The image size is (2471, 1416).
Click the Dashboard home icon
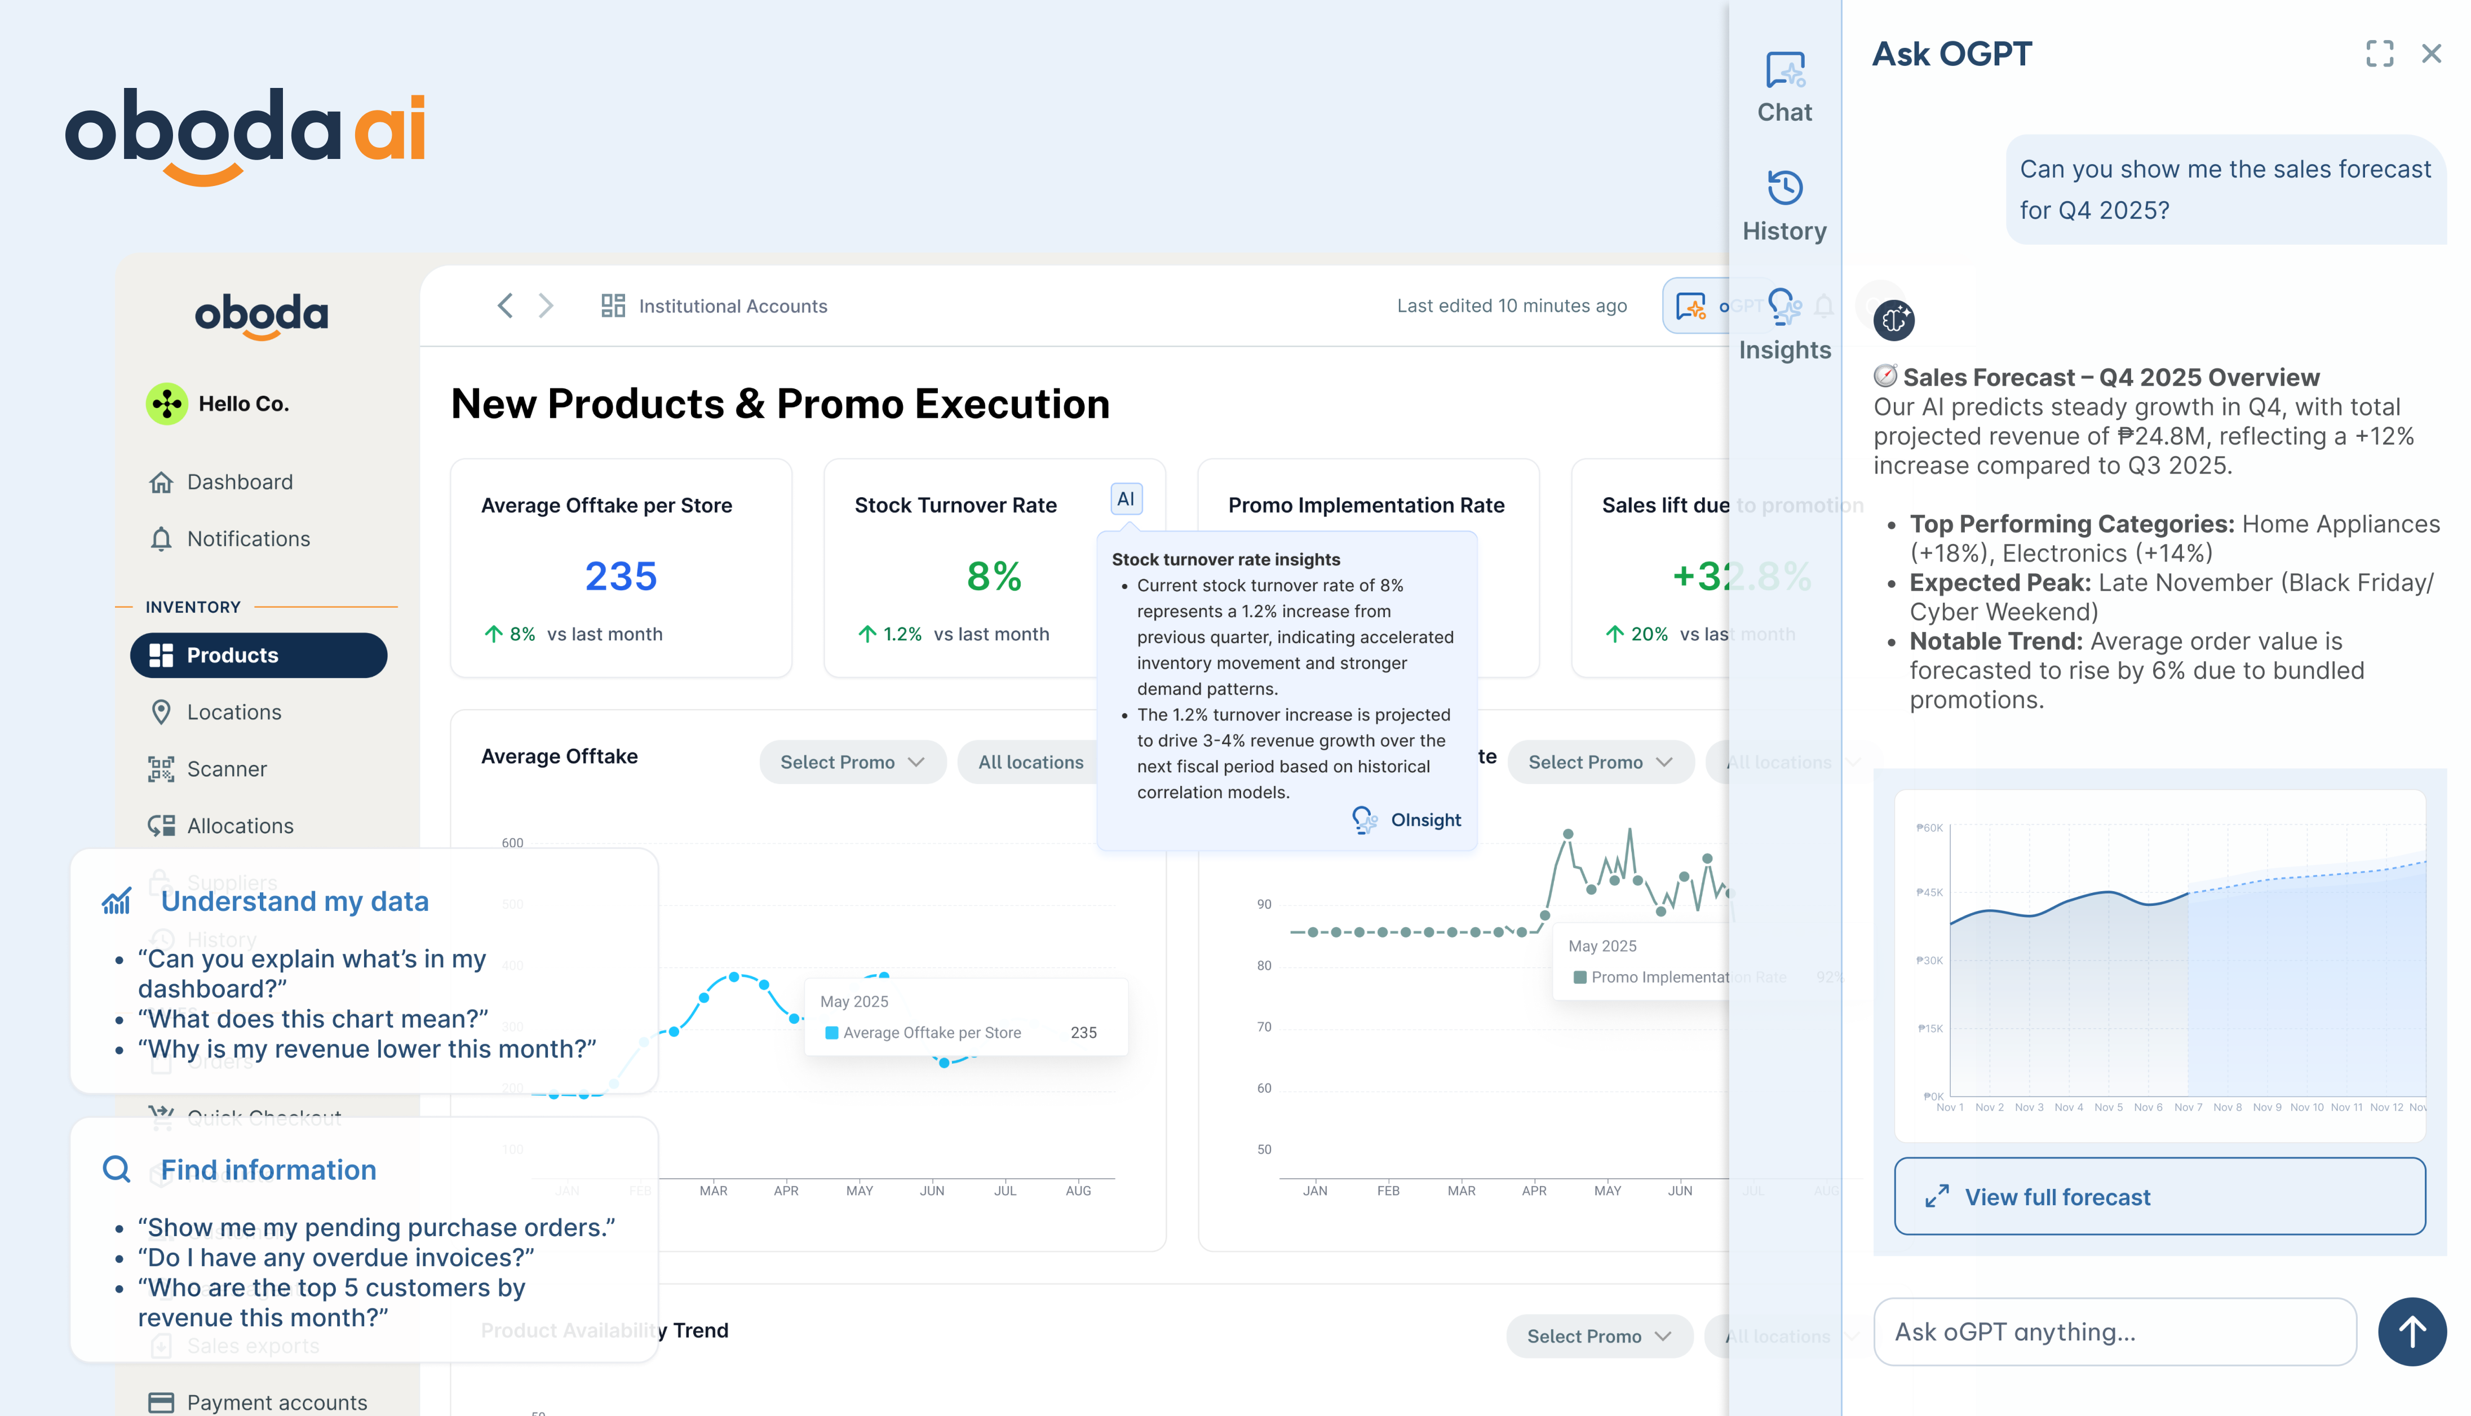click(161, 481)
